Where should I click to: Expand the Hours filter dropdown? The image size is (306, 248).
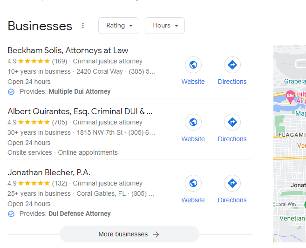pyautogui.click(x=165, y=26)
